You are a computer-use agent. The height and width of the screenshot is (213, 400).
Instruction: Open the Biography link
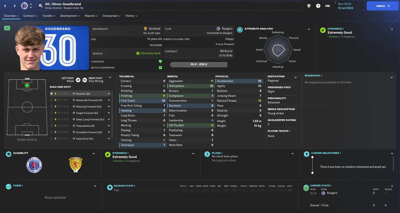pyautogui.click(x=313, y=76)
